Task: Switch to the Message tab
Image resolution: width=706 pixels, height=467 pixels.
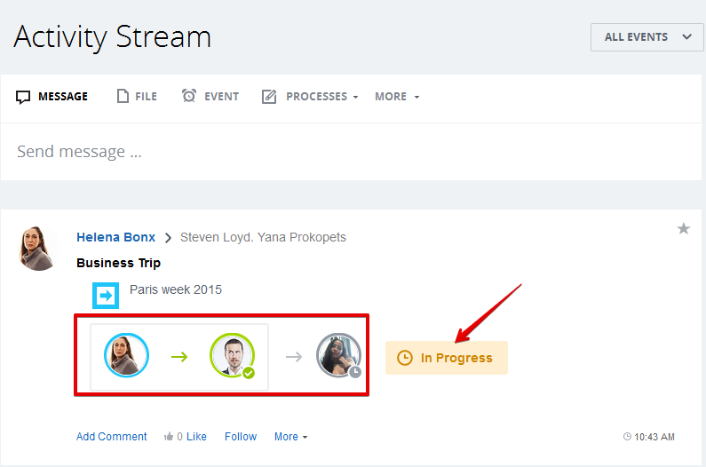Action: click(52, 97)
